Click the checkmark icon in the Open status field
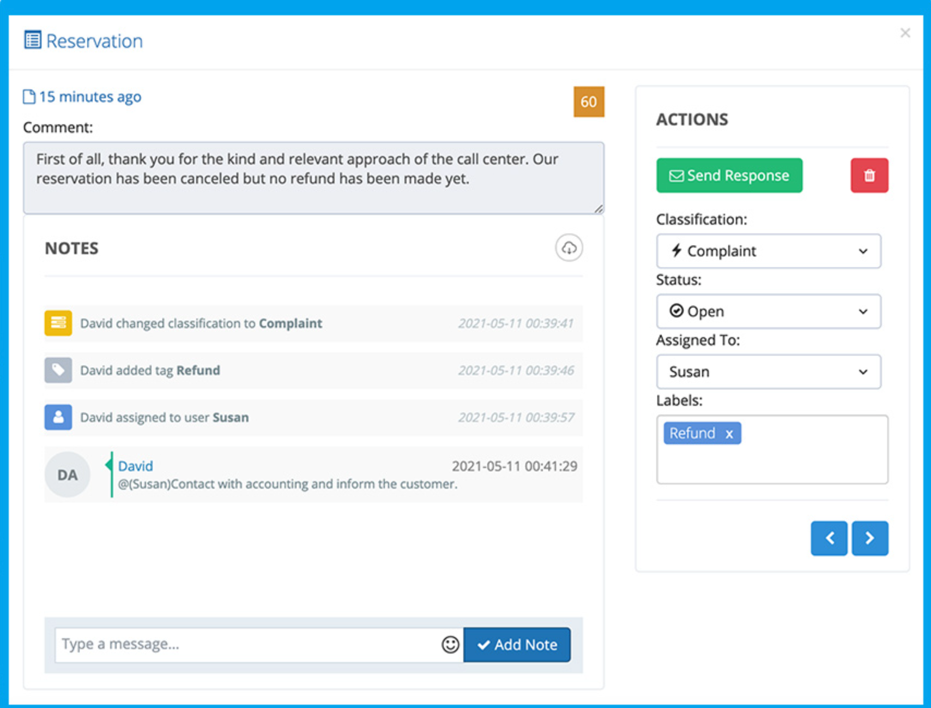The height and width of the screenshot is (708, 931). pyautogui.click(x=676, y=311)
